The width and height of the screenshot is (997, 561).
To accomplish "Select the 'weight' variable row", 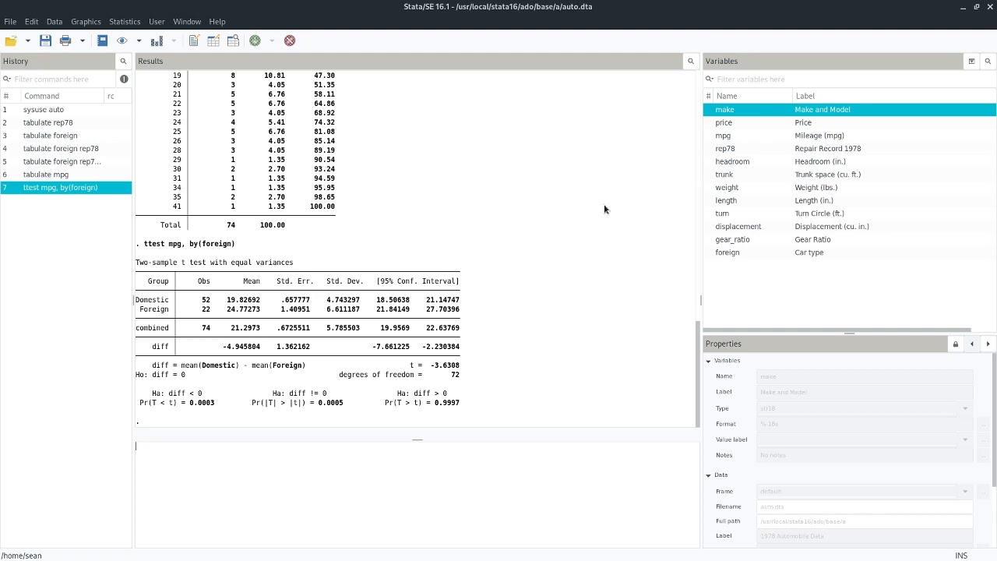I will tap(849, 188).
